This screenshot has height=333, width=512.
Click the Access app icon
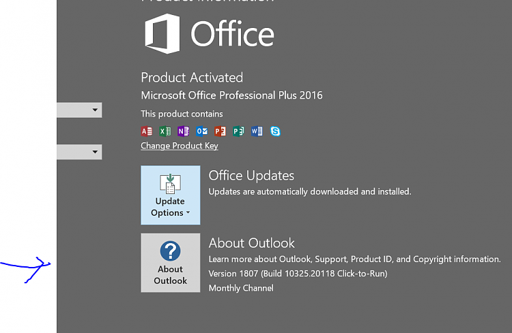tap(147, 131)
